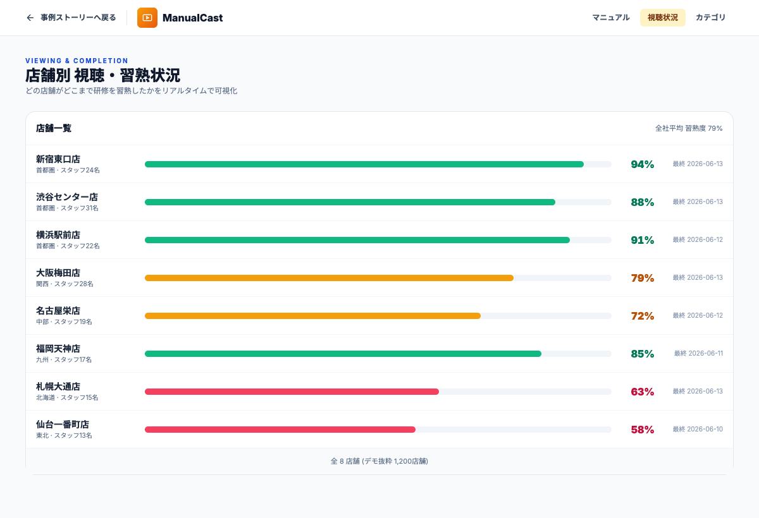Viewport: 759px width, 518px height.
Task: Click the 58% proficiency value
Action: (642, 430)
